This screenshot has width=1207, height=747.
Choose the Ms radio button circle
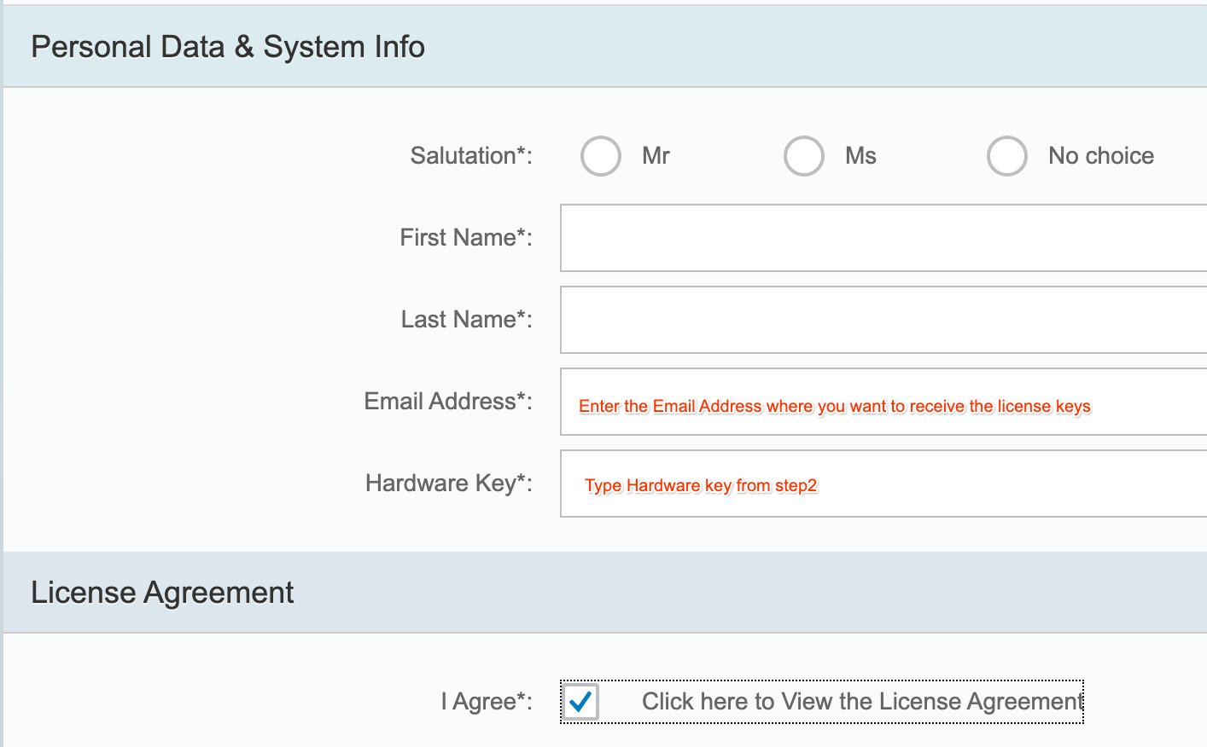(803, 156)
